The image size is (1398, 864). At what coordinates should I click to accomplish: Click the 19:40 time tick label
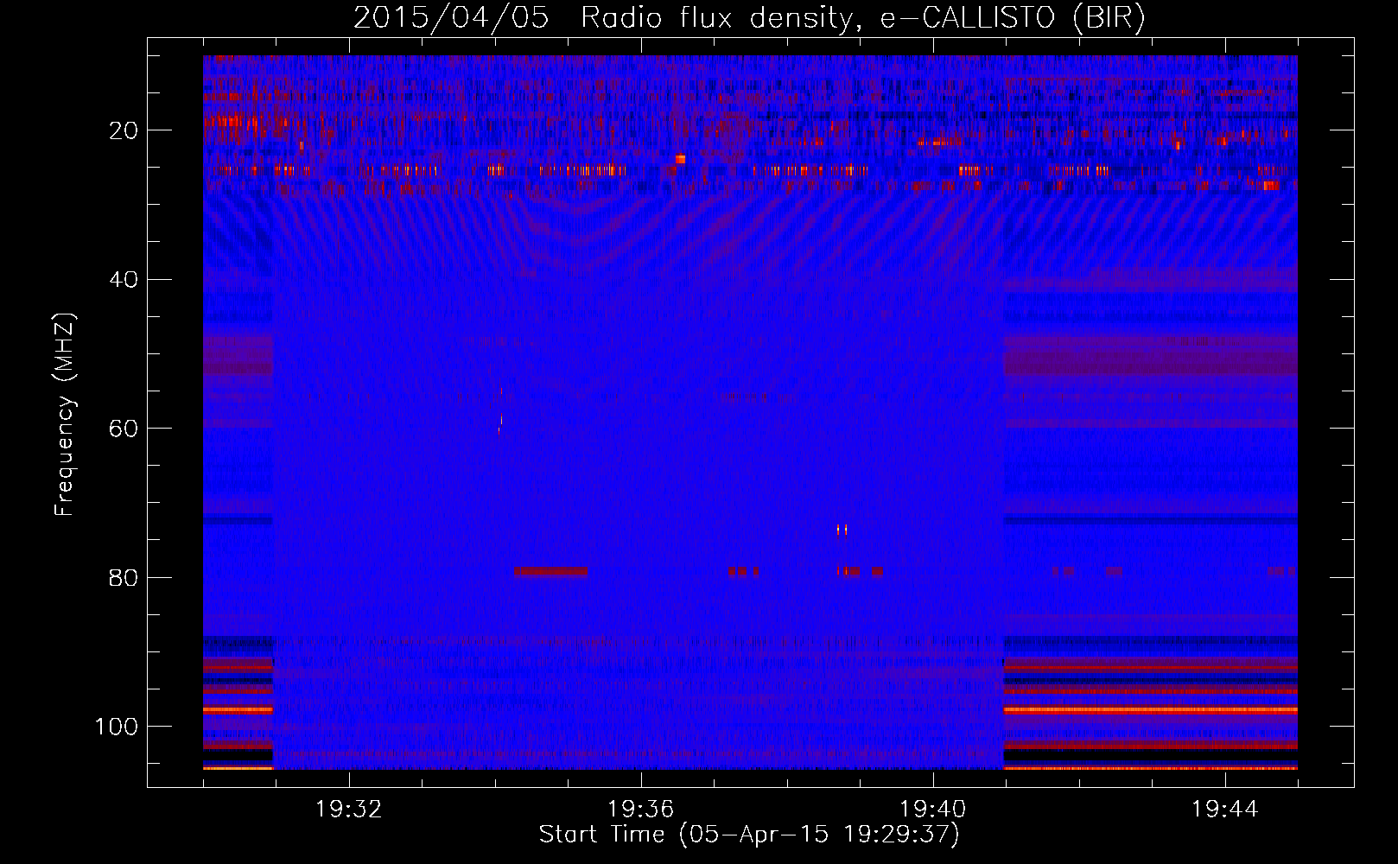[933, 810]
